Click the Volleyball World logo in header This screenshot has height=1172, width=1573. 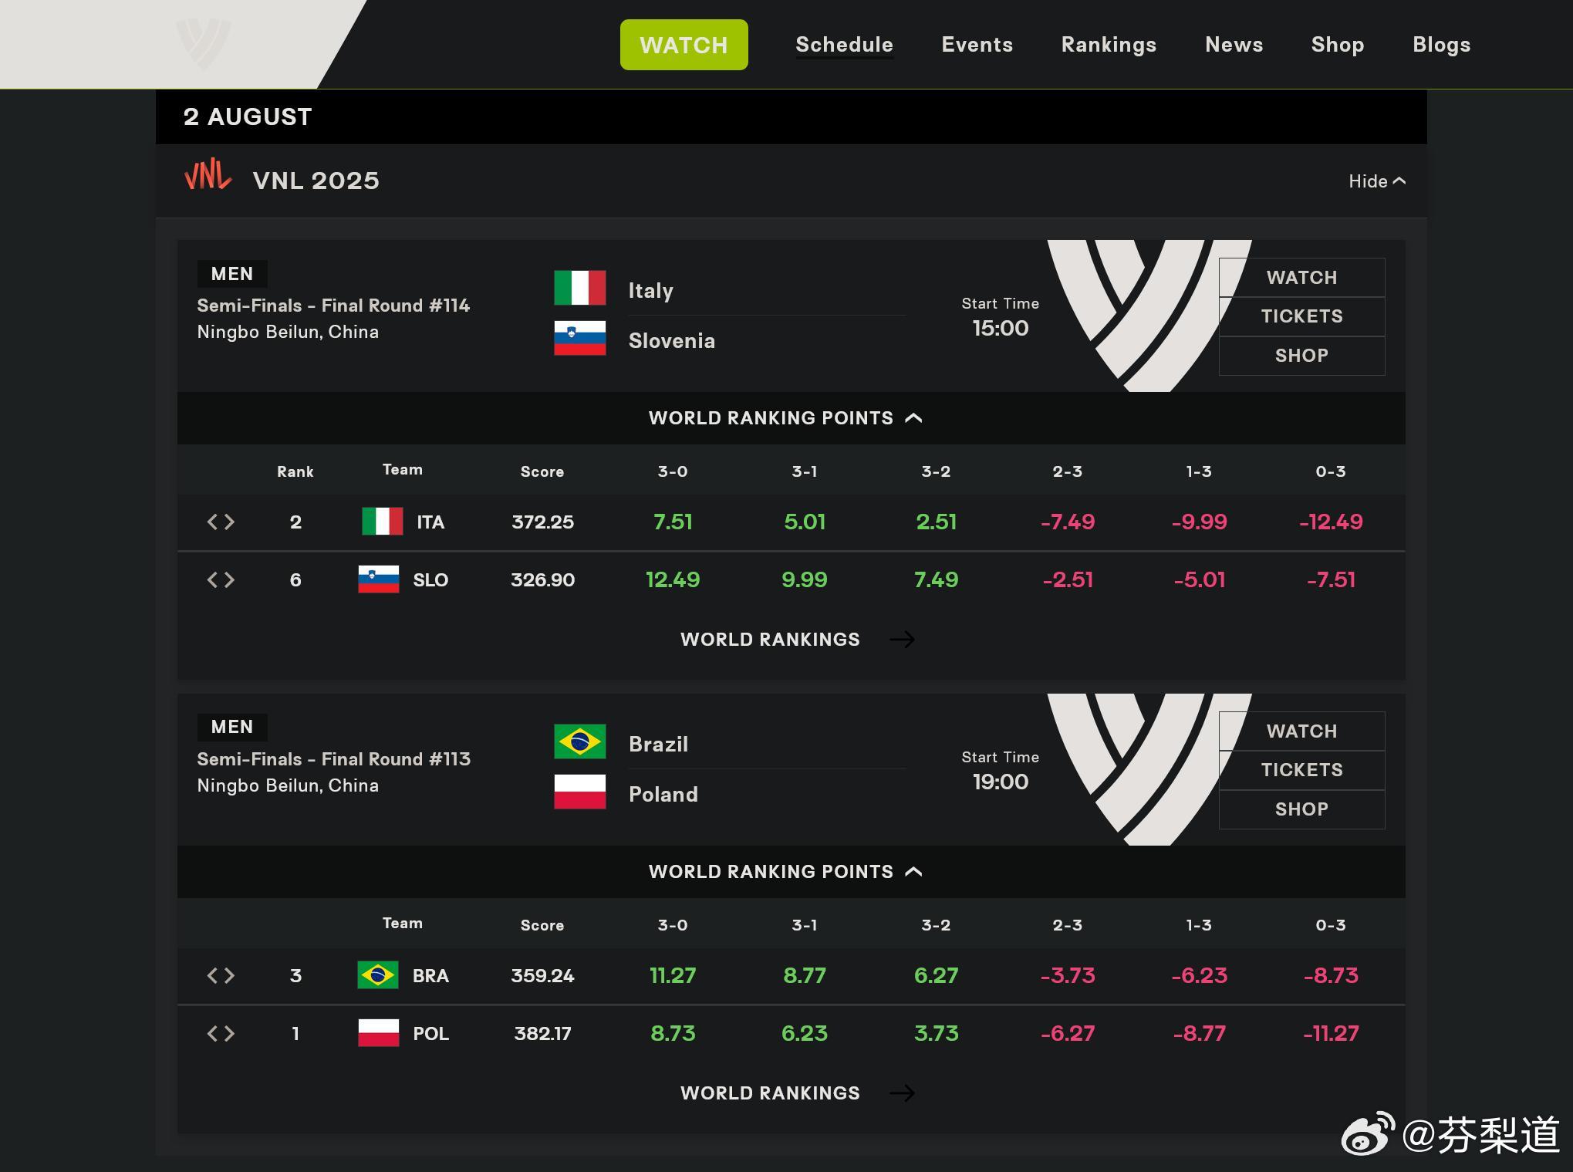204,43
